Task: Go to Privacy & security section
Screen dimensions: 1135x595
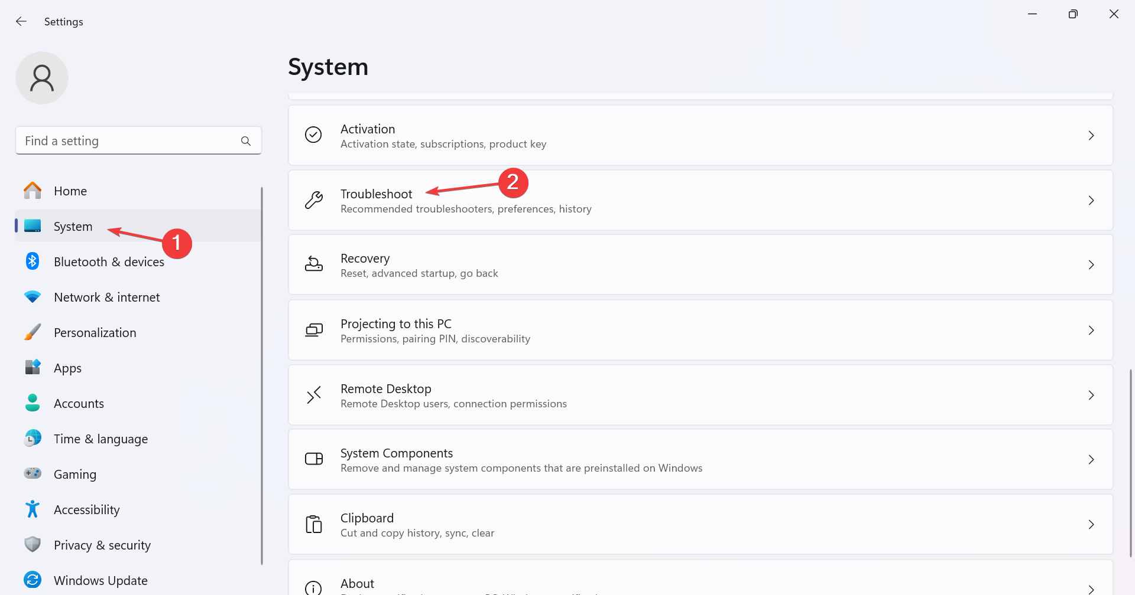Action: tap(102, 545)
